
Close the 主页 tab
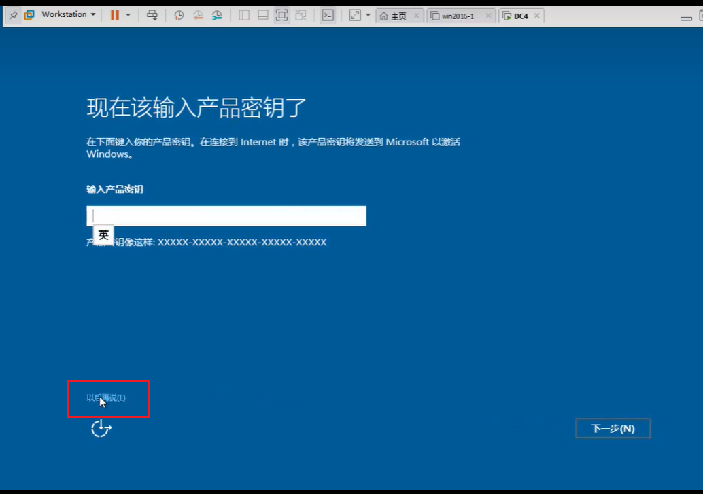417,16
